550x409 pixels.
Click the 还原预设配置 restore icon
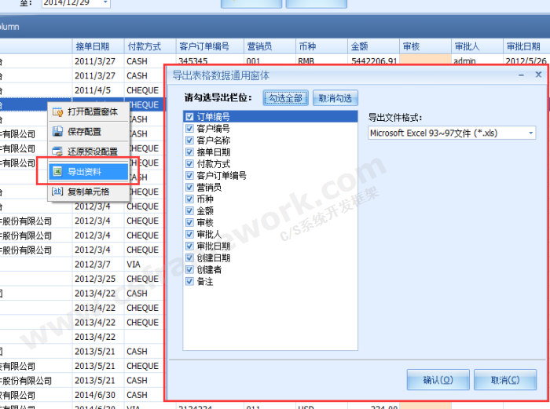coord(57,151)
